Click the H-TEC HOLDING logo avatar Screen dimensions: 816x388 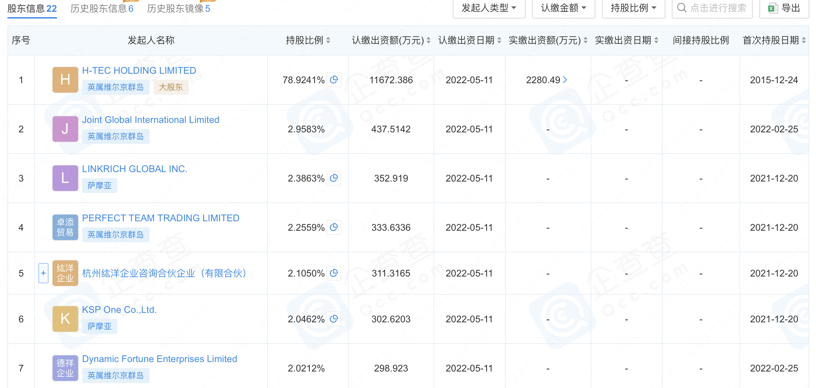(x=65, y=80)
